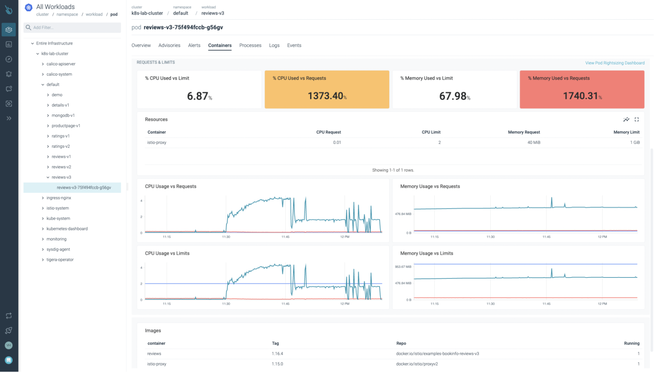Switch to the Processes tab
Viewport: 656px width, 372px height.
coord(250,45)
